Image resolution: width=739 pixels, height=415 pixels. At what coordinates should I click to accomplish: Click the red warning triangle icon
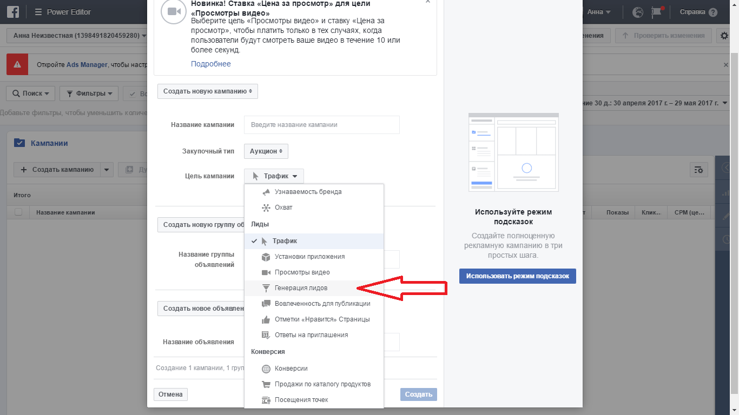click(17, 65)
